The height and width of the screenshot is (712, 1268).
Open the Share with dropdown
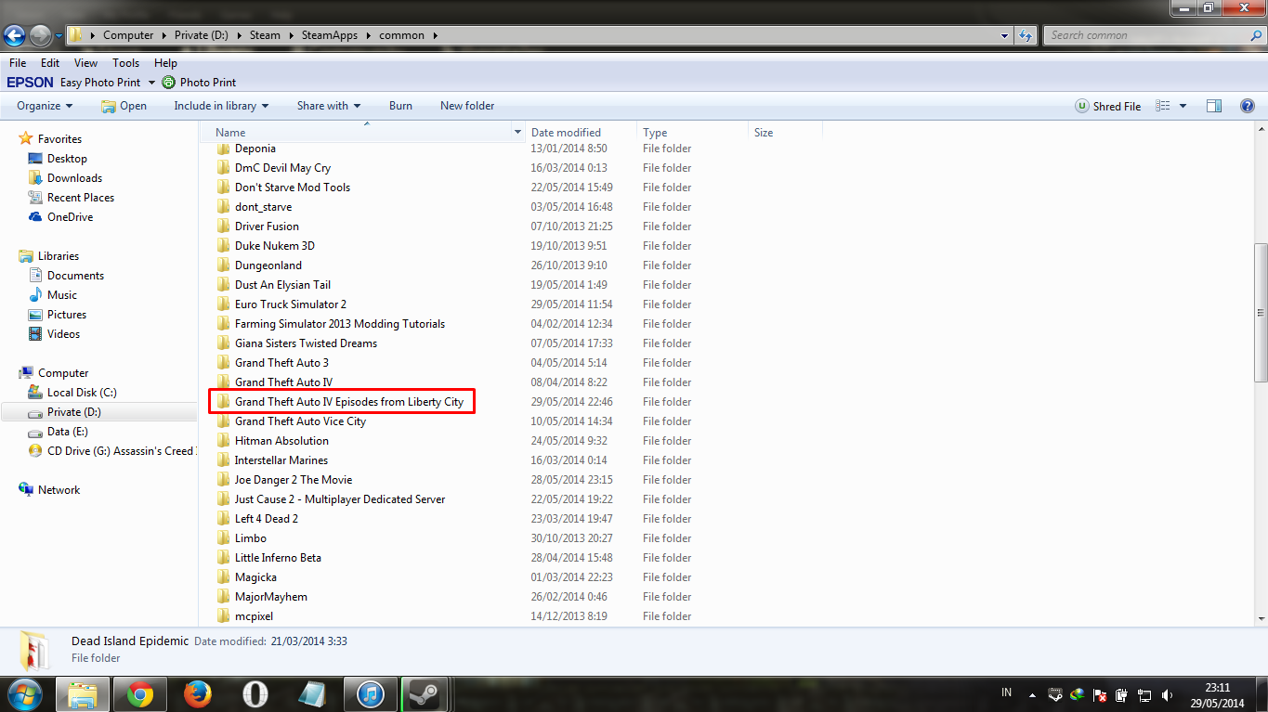pyautogui.click(x=329, y=106)
